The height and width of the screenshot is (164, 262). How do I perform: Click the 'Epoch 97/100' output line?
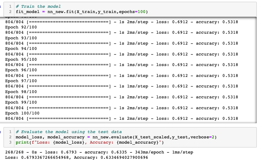pos(21,81)
